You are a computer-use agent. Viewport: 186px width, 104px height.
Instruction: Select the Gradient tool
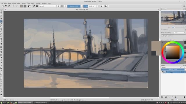pos(1,55)
